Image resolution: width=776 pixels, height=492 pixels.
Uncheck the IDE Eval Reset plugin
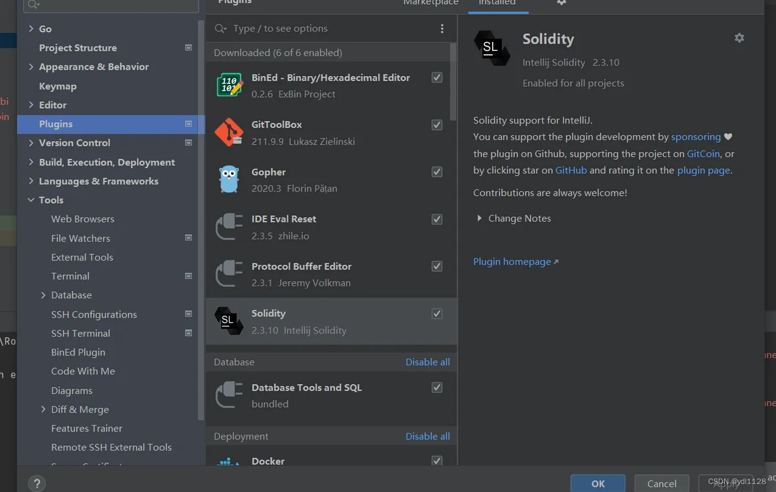437,219
